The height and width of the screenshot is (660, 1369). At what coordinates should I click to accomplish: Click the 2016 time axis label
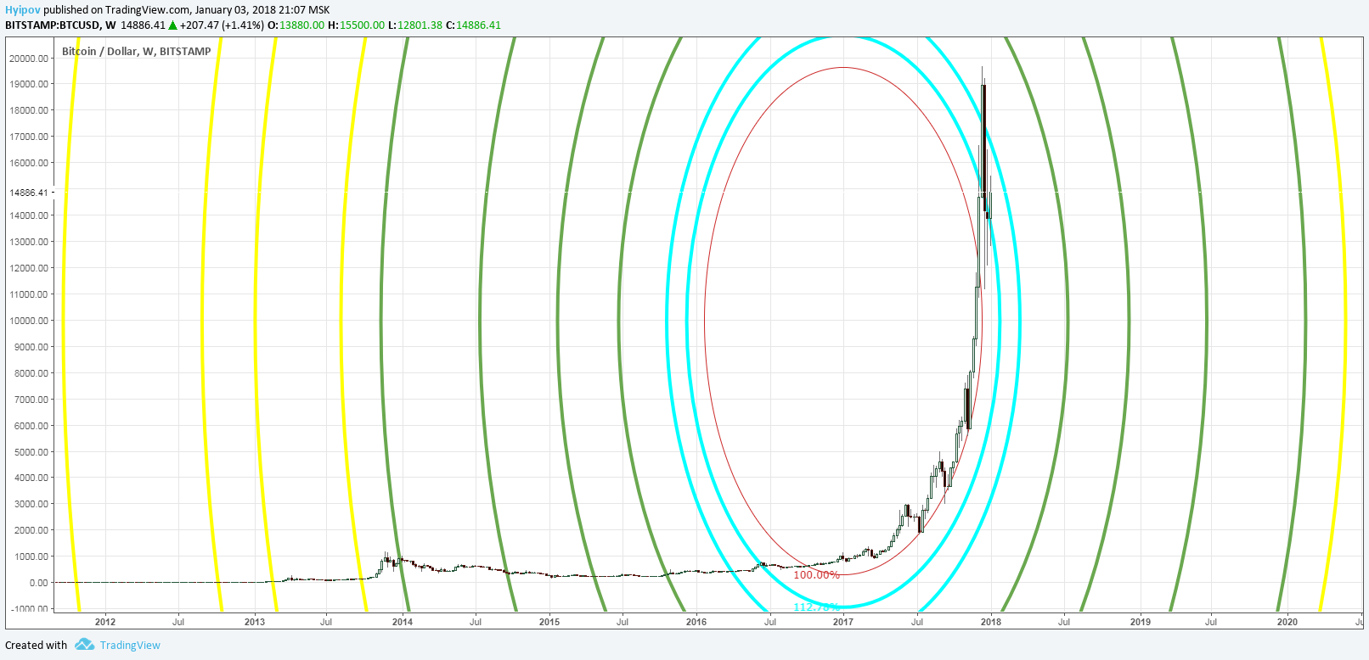click(x=696, y=622)
